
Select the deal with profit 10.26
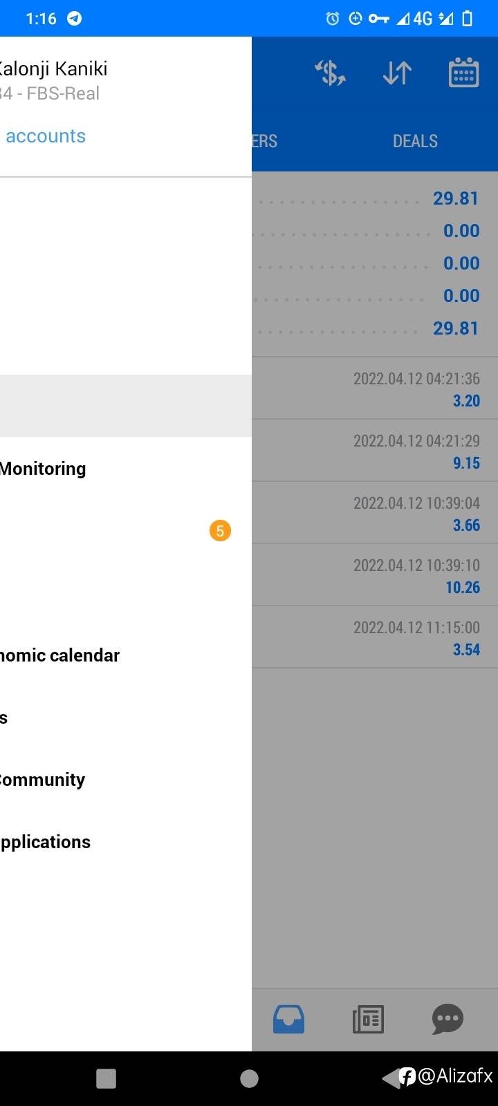(374, 575)
